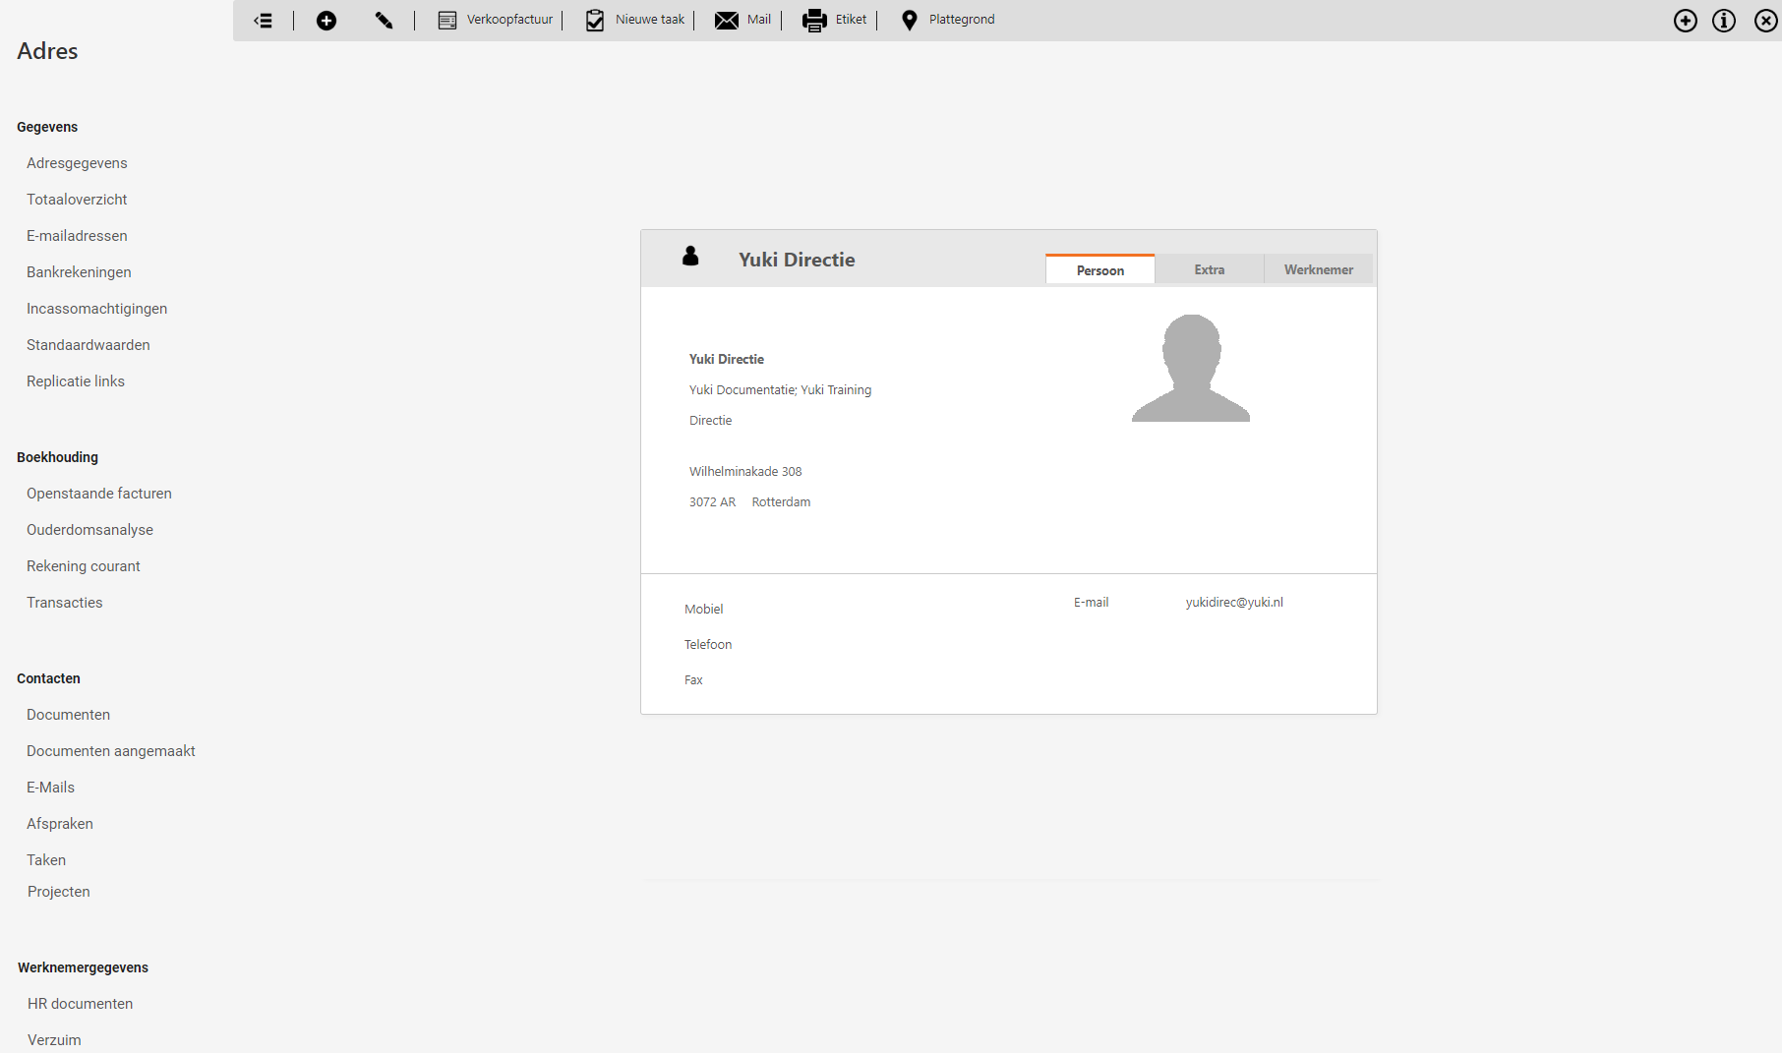Open Verkoopfactuur from the toolbar
This screenshot has width=1782, height=1053.
509,20
